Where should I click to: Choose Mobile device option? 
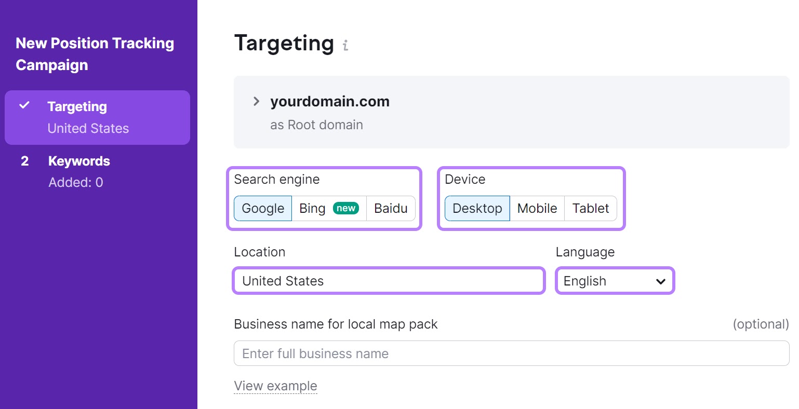point(537,208)
